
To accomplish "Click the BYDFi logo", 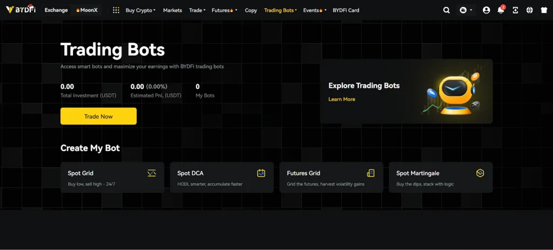I will (x=21, y=10).
